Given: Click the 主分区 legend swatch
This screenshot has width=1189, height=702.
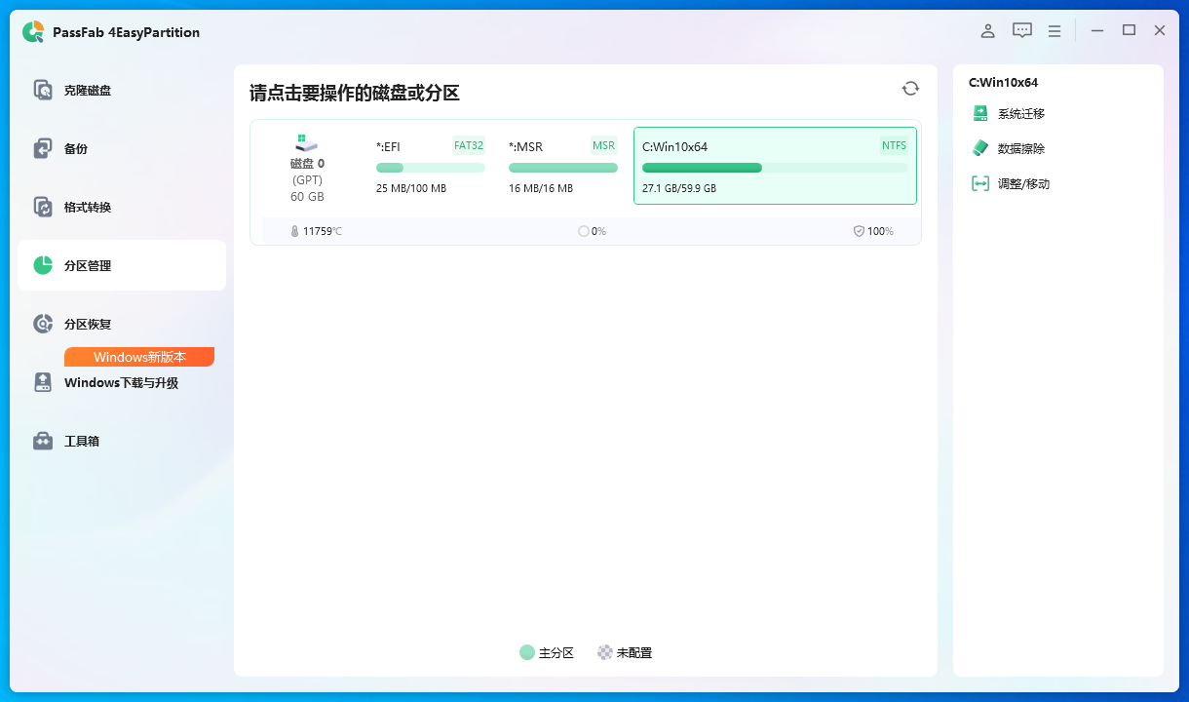Looking at the screenshot, I should click(527, 652).
